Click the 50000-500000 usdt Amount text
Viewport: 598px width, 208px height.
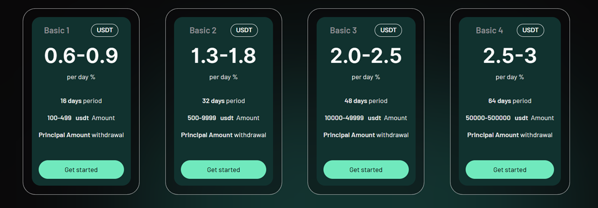tap(510, 118)
